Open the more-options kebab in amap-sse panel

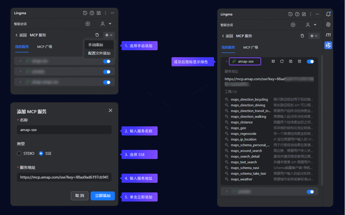click(x=311, y=14)
